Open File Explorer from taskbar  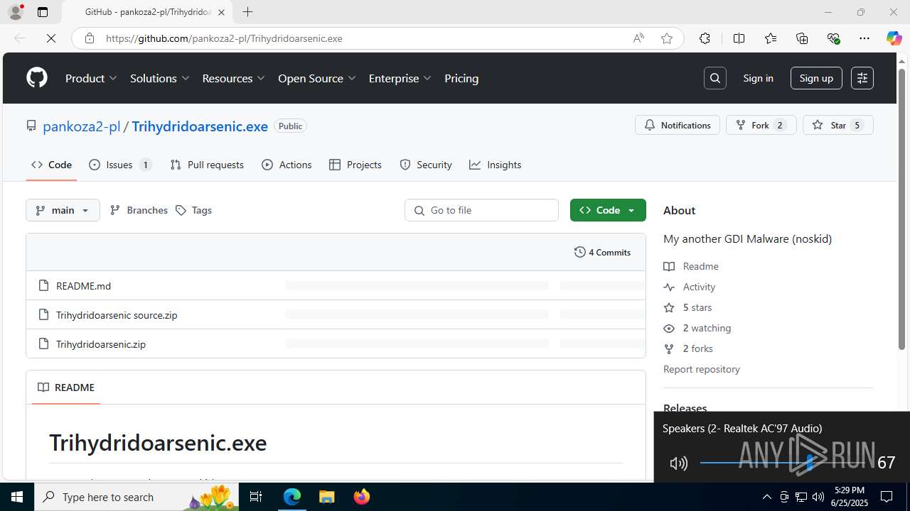point(326,497)
